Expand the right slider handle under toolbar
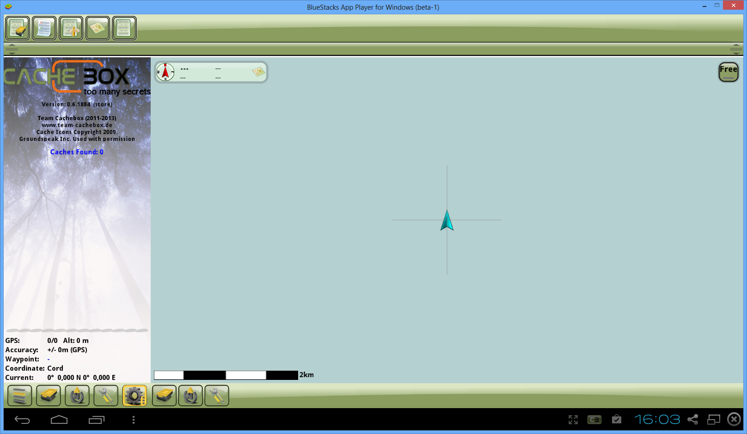The height and width of the screenshot is (434, 747). click(736, 49)
